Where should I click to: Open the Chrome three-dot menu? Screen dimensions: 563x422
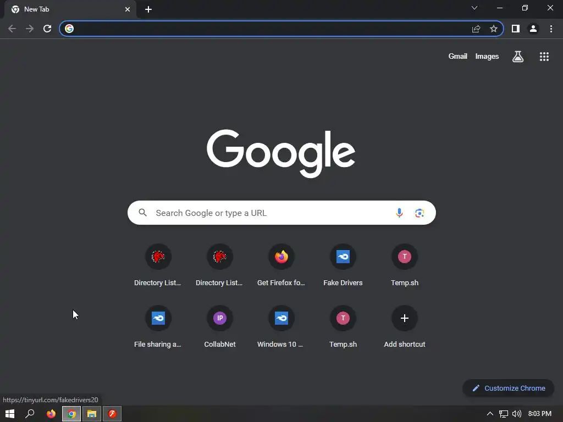coord(551,29)
